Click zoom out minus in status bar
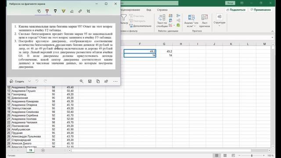 (x=239, y=155)
